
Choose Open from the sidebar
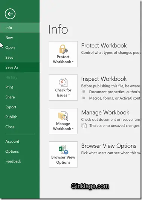pos(20,47)
